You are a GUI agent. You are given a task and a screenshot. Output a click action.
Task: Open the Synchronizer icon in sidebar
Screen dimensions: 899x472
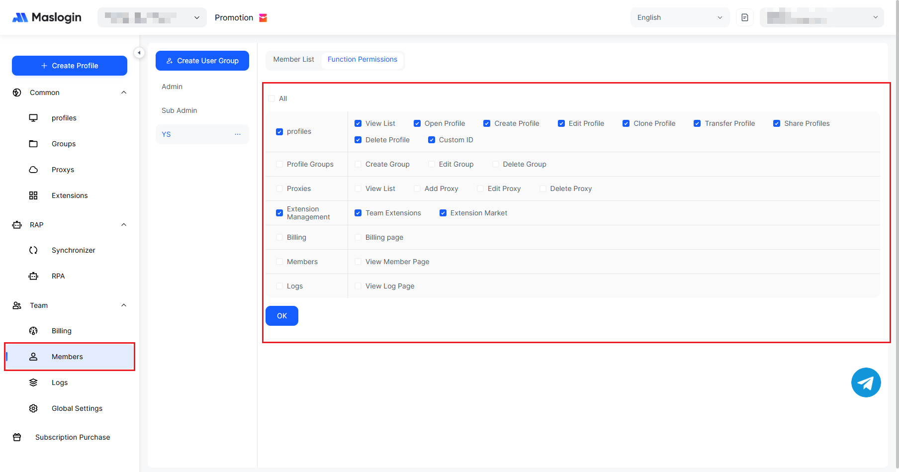pos(33,250)
